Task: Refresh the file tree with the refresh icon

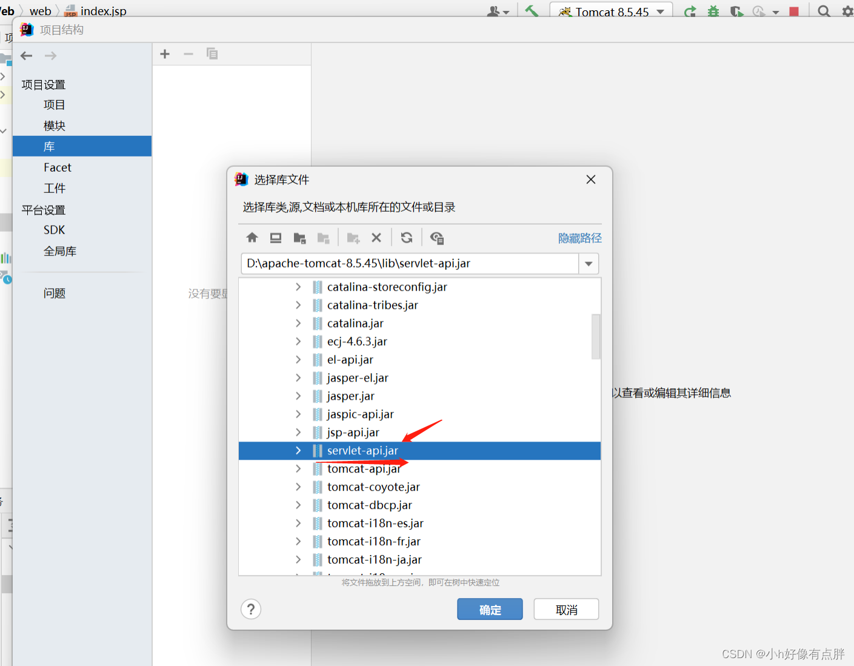Action: [406, 237]
